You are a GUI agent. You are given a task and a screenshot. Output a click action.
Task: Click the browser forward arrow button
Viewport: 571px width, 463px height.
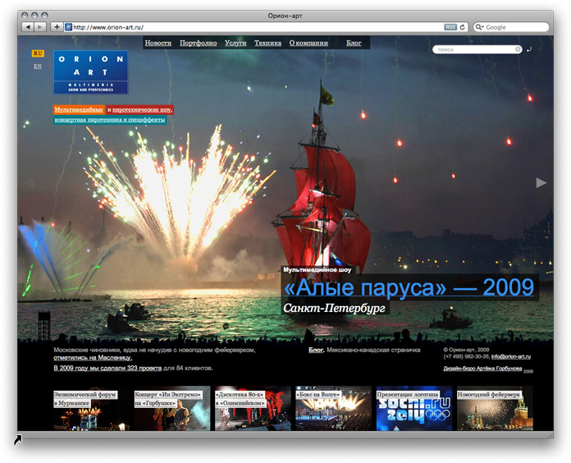click(40, 27)
